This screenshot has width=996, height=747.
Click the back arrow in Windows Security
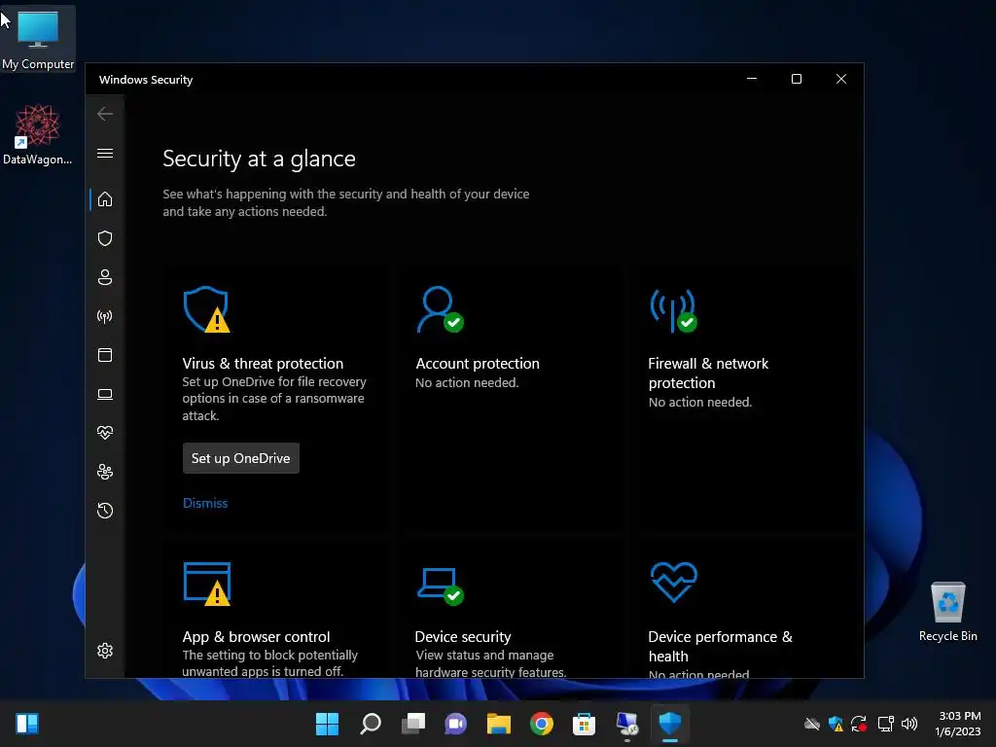pyautogui.click(x=105, y=114)
